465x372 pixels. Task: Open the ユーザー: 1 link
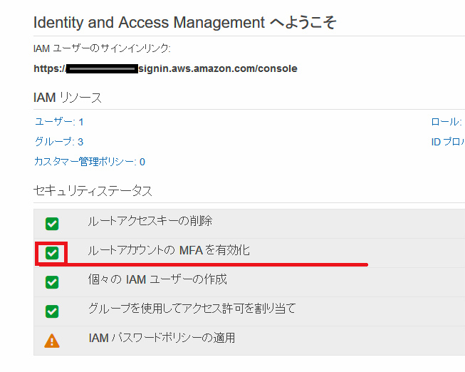coord(58,122)
